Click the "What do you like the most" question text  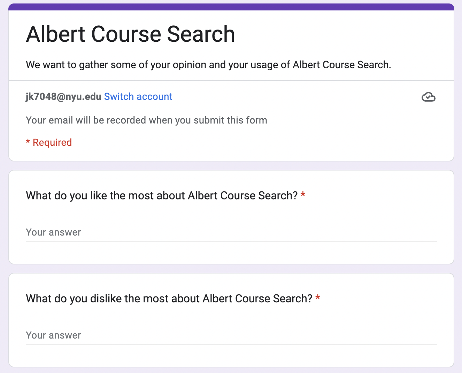point(162,196)
